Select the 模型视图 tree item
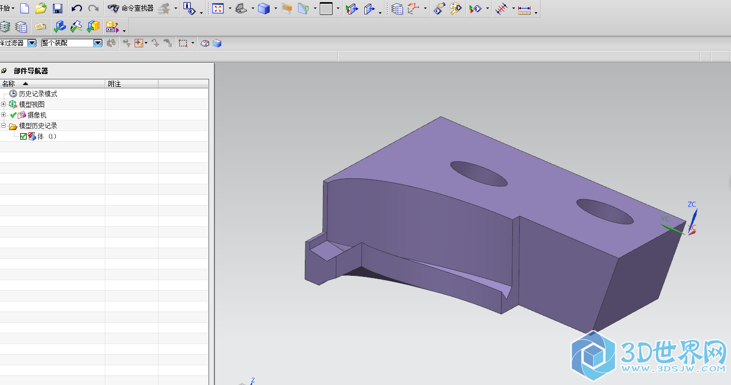 point(32,104)
